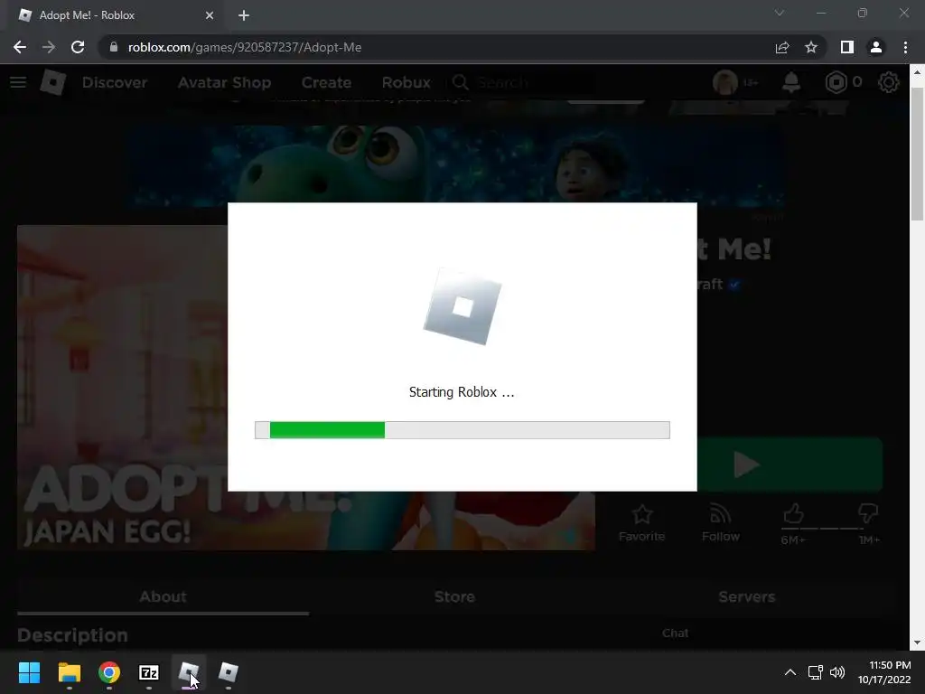The image size is (925, 694).
Task: Open the user avatar profile
Action: (725, 82)
